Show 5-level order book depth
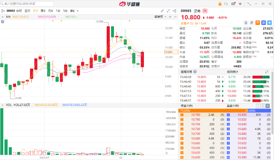Viewport: 274px width, 160px height. coord(263,106)
